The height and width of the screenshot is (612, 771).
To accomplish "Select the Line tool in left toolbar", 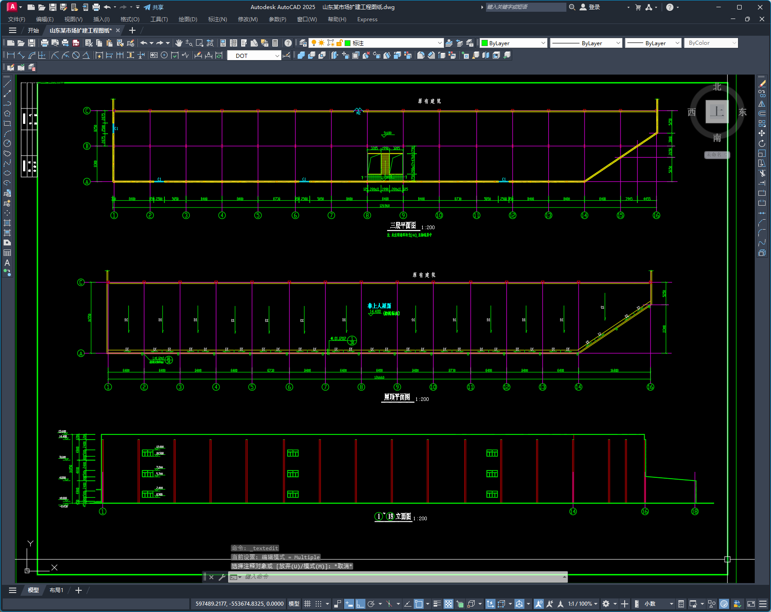I will (x=7, y=84).
